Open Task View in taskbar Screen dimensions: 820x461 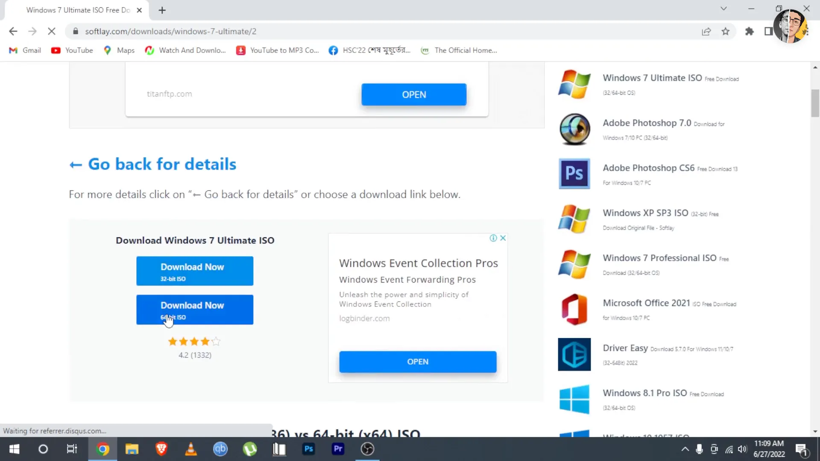(x=72, y=449)
